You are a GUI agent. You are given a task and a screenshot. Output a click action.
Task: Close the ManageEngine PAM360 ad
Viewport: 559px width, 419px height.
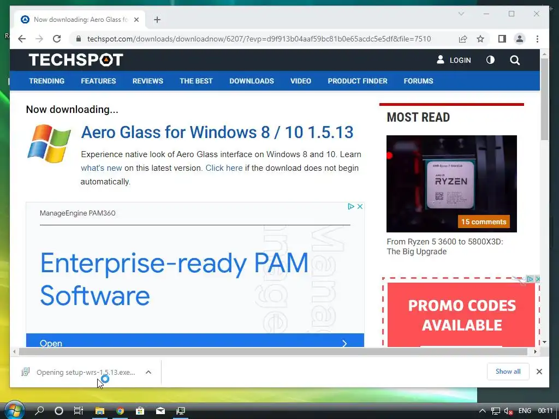(360, 206)
